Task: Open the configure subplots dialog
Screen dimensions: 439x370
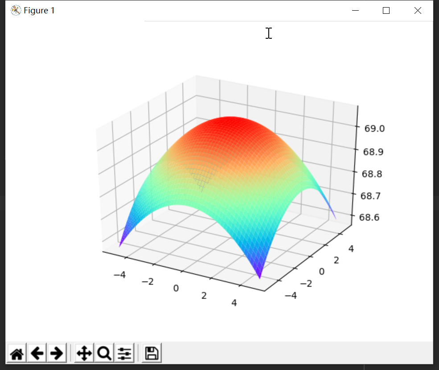Action: pos(124,353)
